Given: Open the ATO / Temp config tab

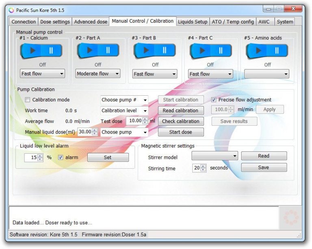Looking at the screenshot, I should 233,21.
